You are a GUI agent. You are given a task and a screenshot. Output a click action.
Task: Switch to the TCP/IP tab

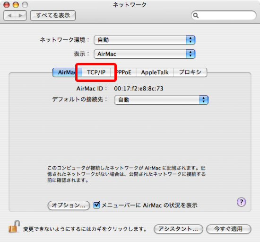96,72
